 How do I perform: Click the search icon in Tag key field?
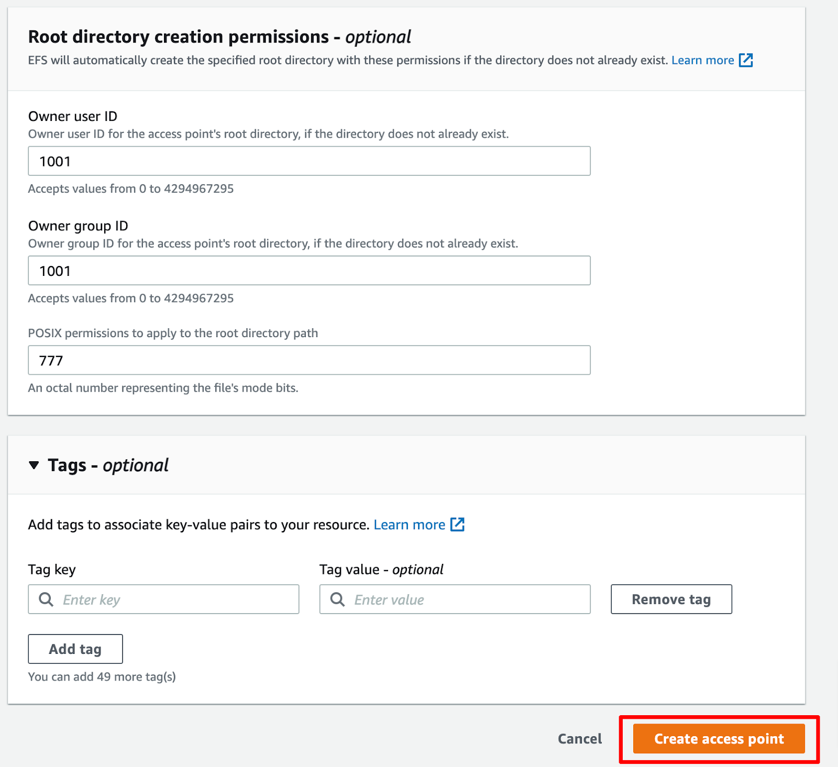(x=46, y=599)
